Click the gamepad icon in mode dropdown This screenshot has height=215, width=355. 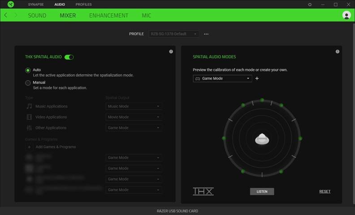point(198,79)
